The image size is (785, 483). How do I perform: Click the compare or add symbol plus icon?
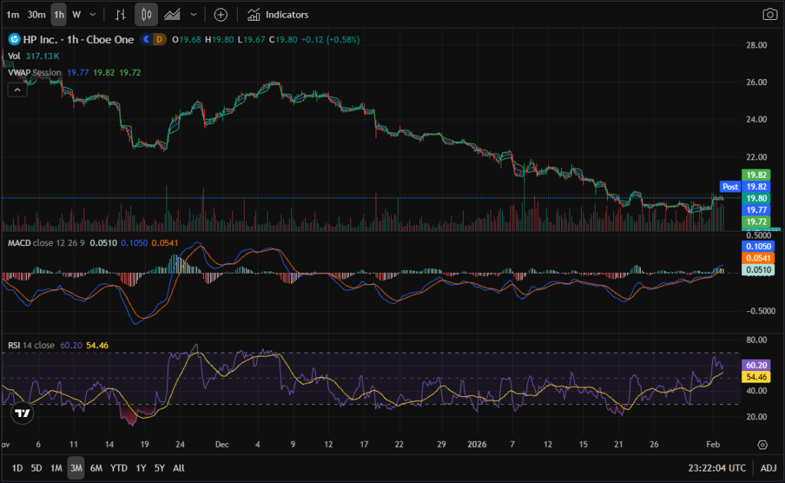click(x=221, y=15)
